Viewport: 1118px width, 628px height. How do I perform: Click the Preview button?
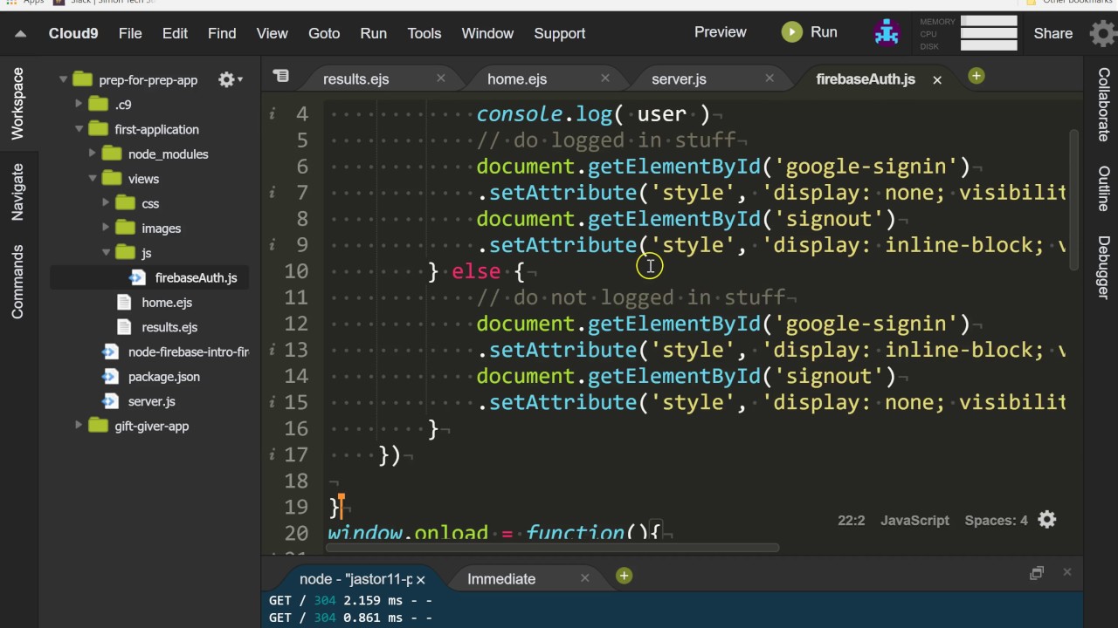(x=721, y=32)
